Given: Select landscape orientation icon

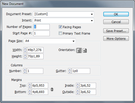Looking at the screenshot, I should 85,50.
